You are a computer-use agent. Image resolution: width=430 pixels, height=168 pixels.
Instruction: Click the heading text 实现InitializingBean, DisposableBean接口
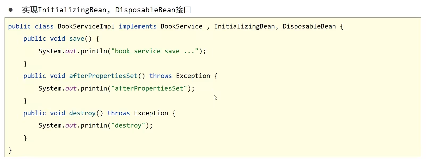[x=107, y=10]
